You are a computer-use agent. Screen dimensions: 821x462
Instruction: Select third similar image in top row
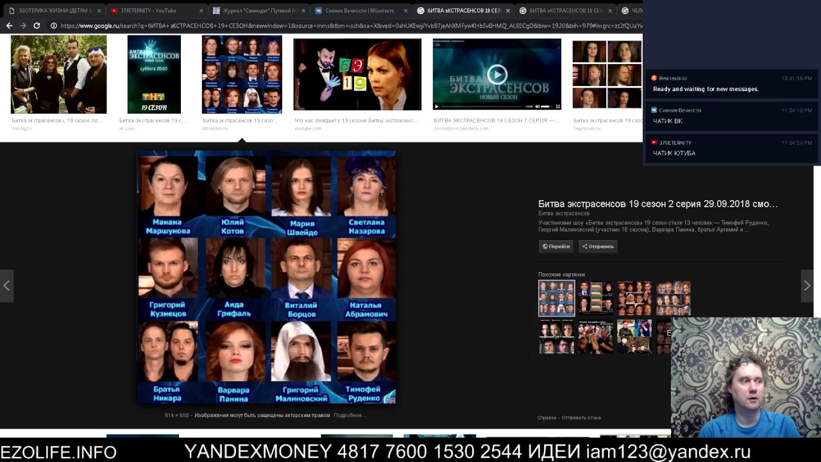pyautogui.click(x=635, y=298)
